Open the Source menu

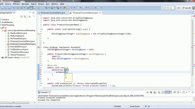tap(8, 4)
